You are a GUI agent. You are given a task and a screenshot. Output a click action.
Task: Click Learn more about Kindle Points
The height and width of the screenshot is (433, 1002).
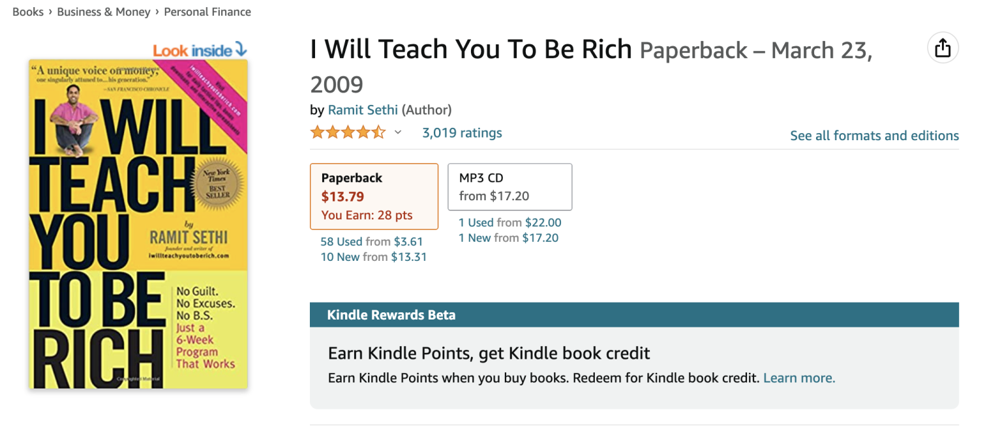[x=799, y=378]
